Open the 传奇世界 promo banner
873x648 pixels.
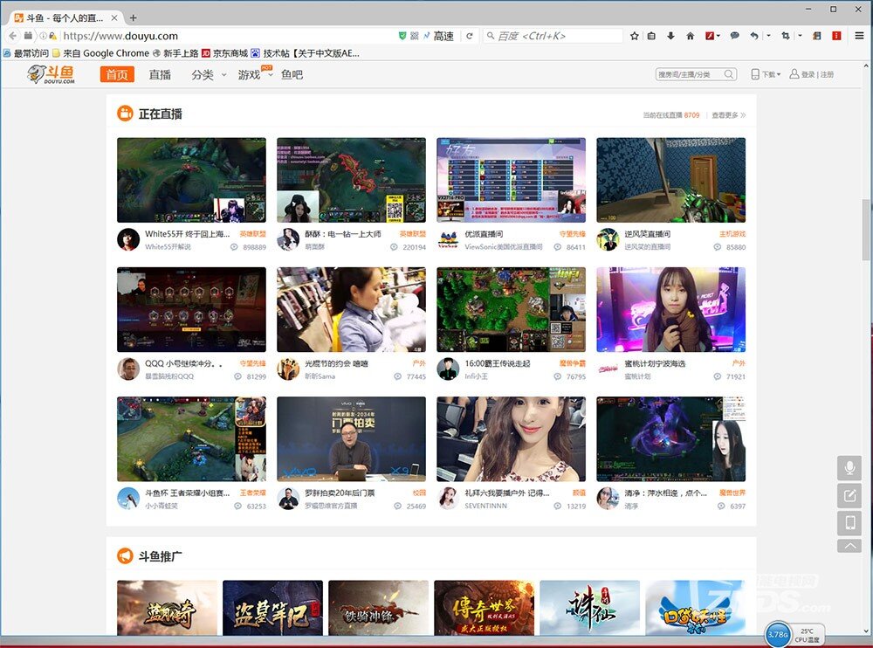tap(484, 608)
